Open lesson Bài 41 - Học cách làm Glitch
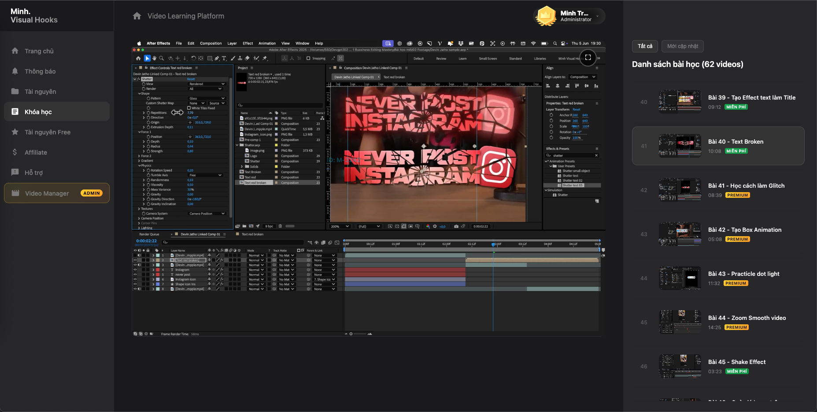The height and width of the screenshot is (412, 817). click(746, 186)
